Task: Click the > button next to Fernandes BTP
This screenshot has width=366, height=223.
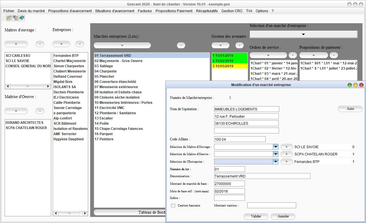Action: (287, 162)
